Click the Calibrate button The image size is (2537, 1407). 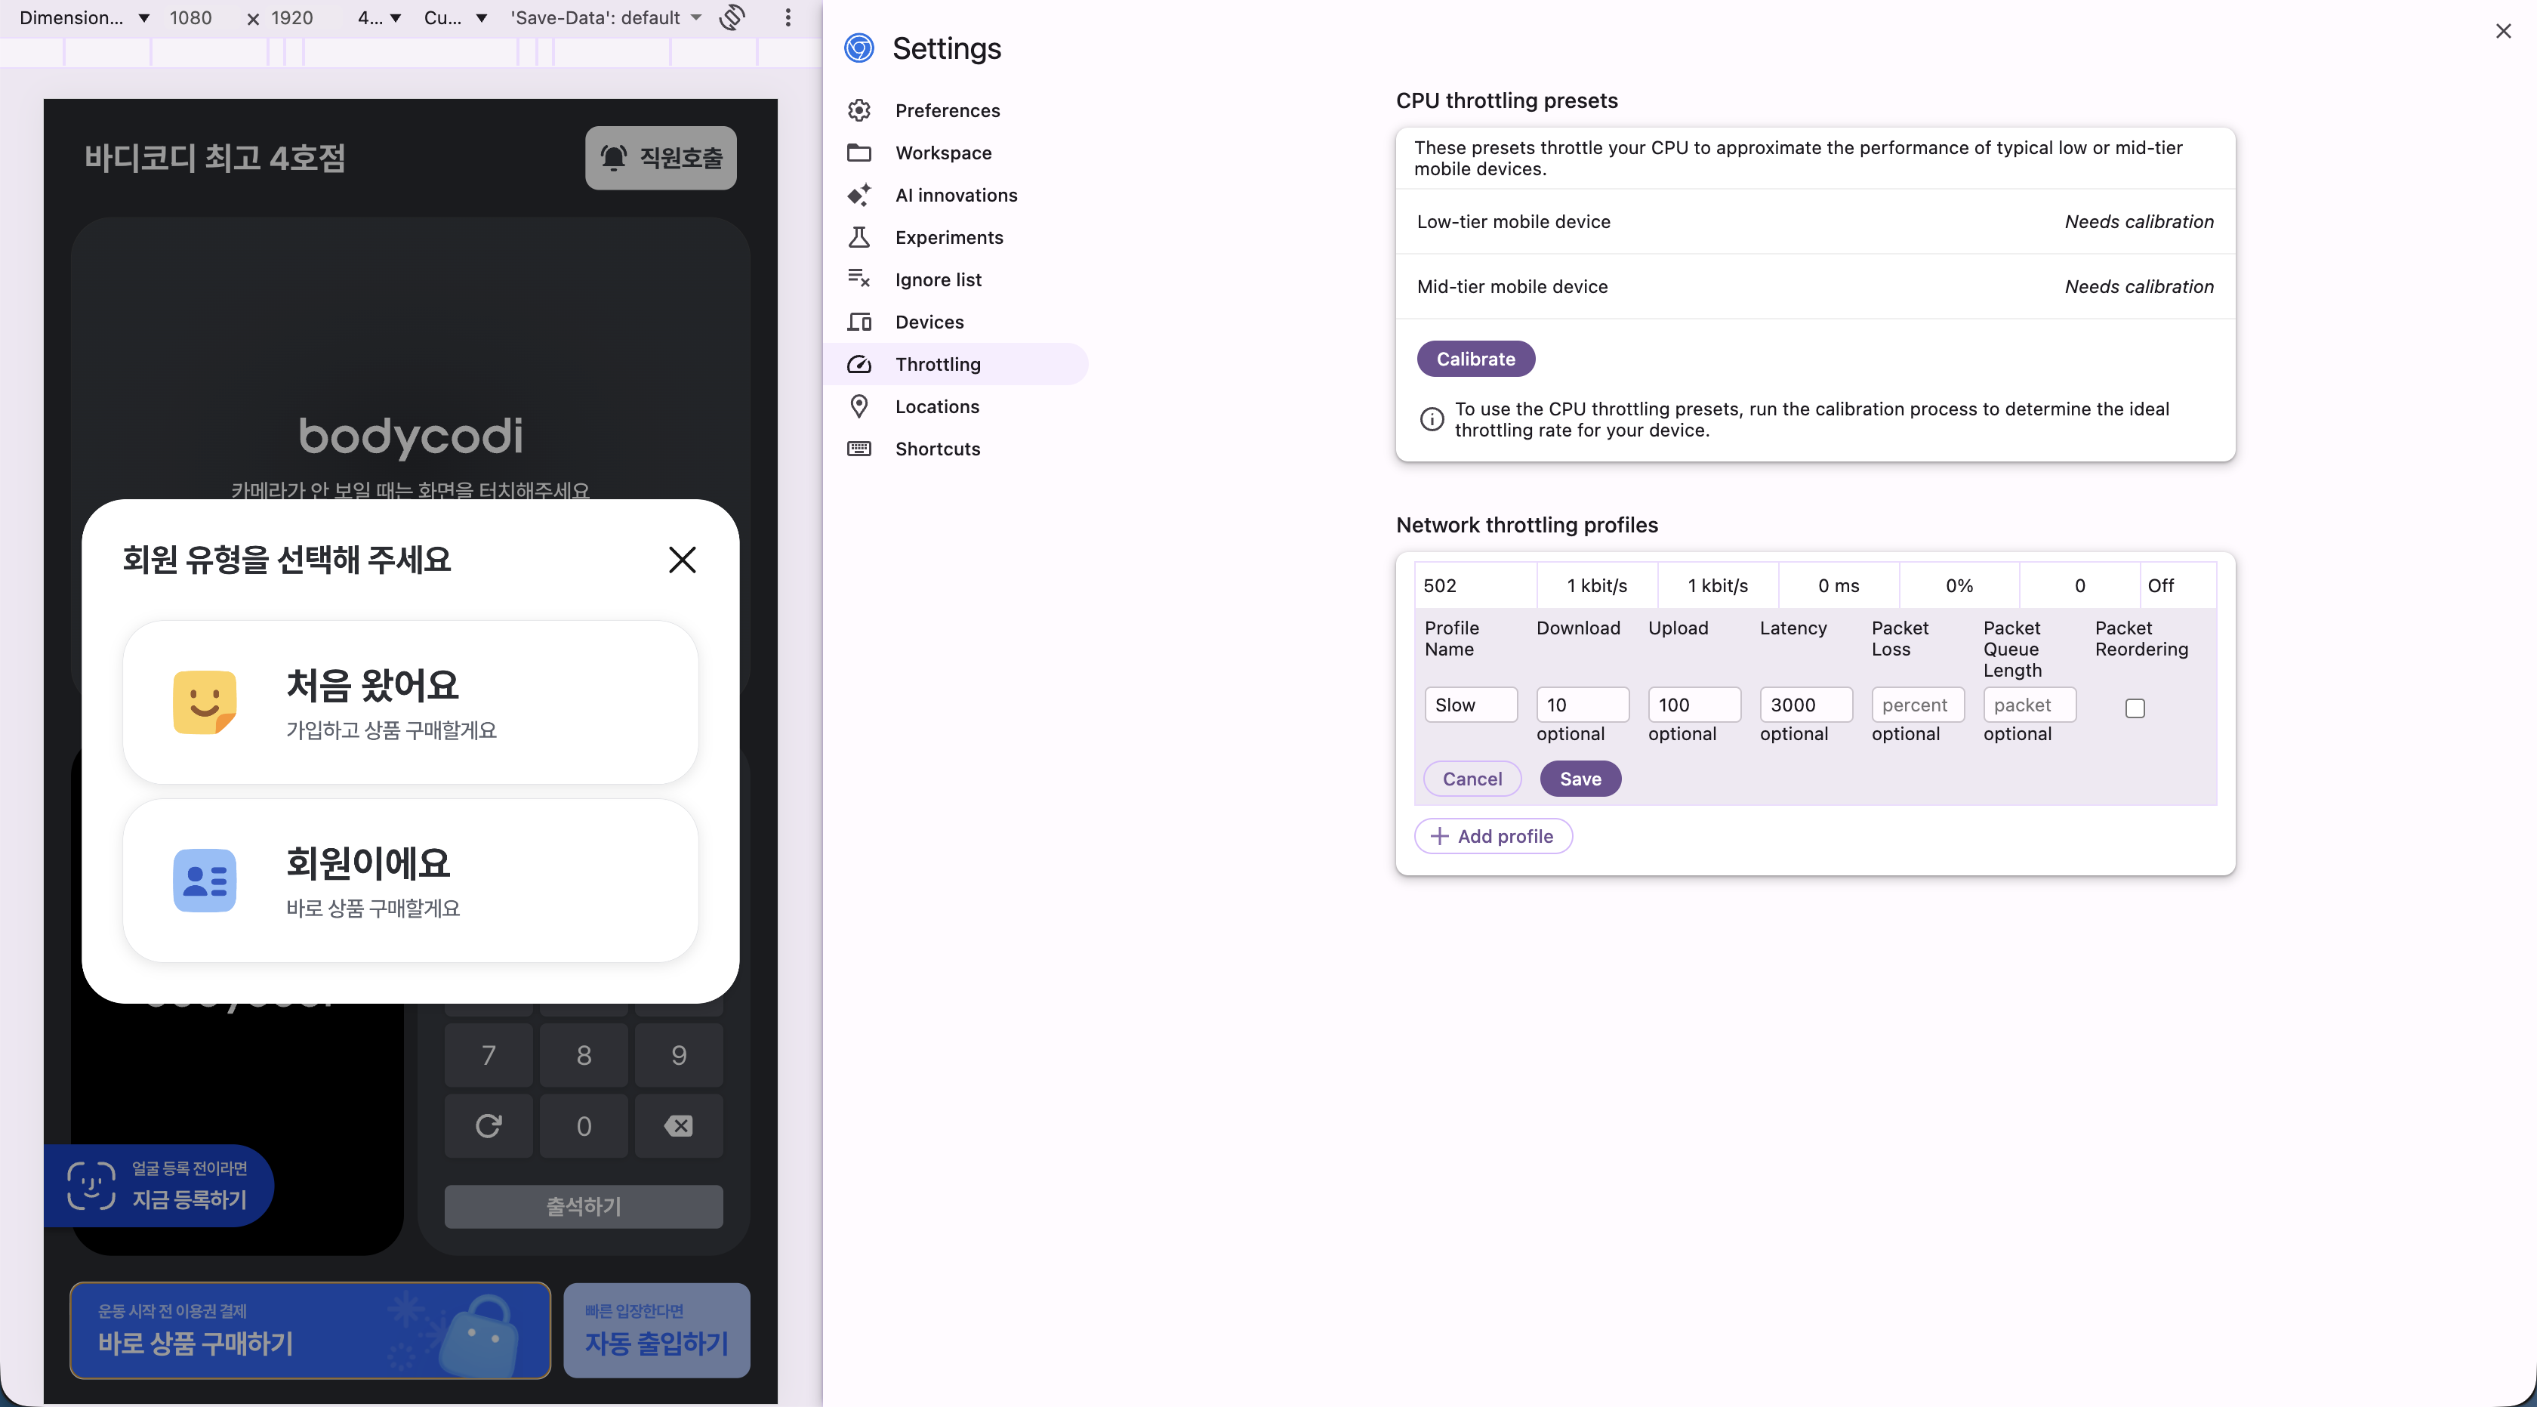pos(1475,359)
